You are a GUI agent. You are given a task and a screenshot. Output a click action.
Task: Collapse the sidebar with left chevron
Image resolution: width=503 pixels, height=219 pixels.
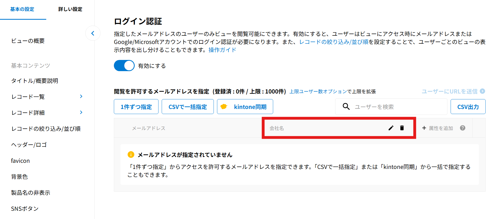[93, 33]
